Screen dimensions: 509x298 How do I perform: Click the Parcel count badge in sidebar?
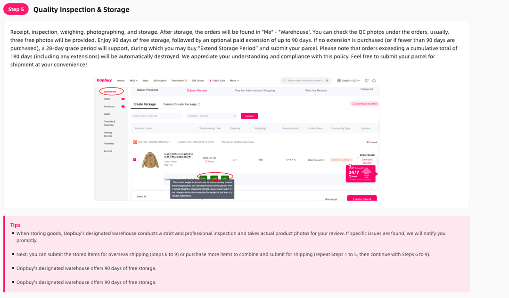pyautogui.click(x=123, y=99)
